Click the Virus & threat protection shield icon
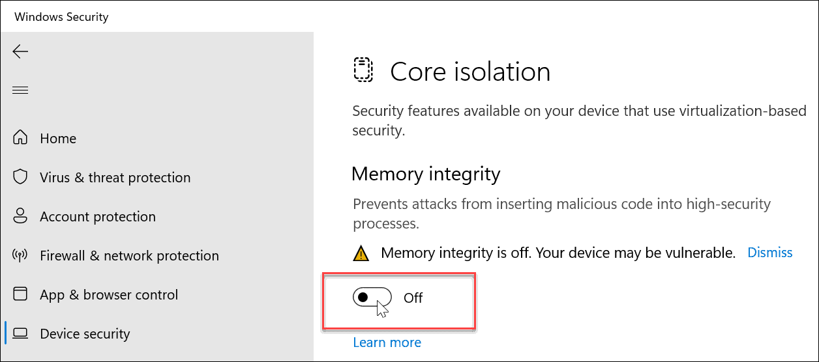819x362 pixels. [20, 178]
